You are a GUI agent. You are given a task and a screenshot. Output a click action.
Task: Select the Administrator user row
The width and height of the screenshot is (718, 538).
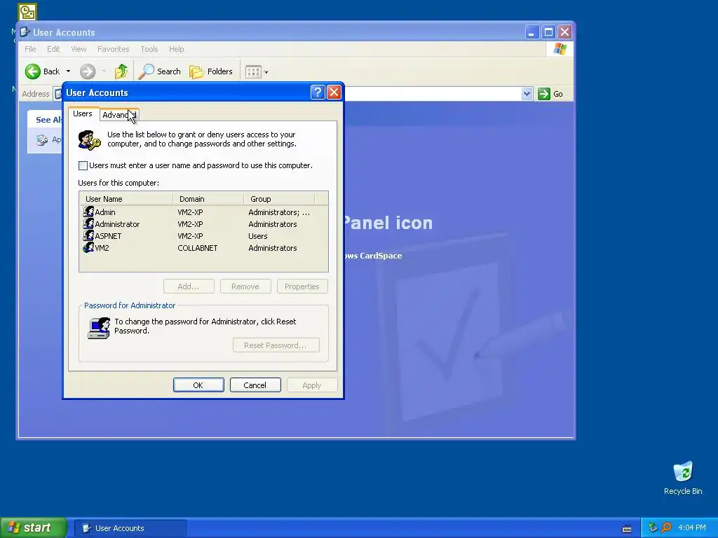[203, 224]
